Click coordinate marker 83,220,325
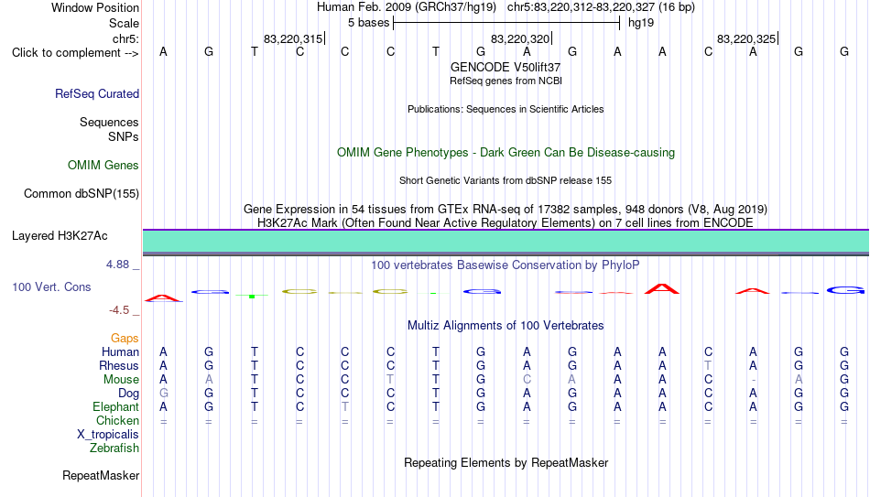The width and height of the screenshot is (870, 497). point(746,38)
